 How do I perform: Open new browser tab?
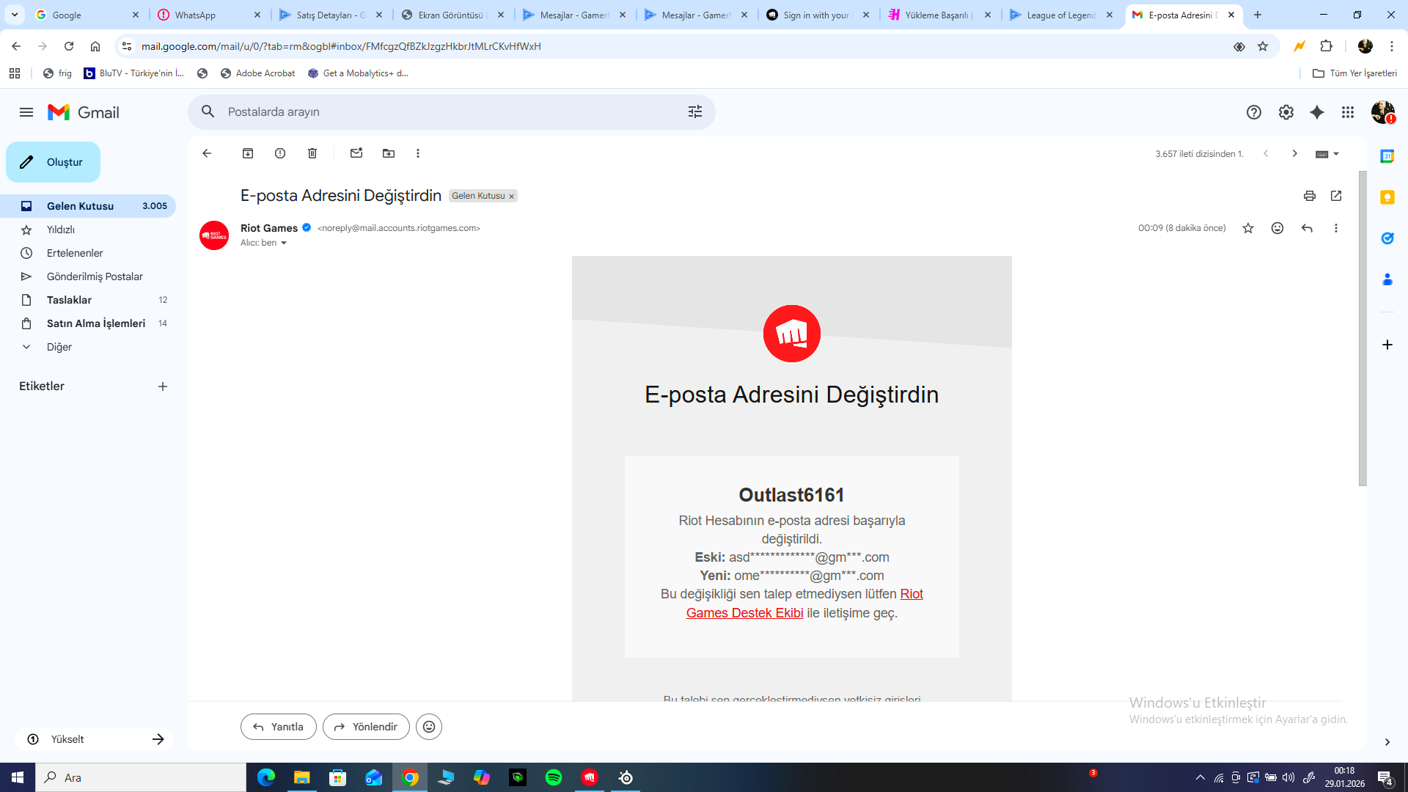point(1258,15)
